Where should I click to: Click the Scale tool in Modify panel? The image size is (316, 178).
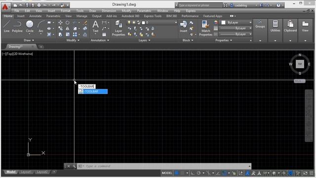click(x=68, y=35)
